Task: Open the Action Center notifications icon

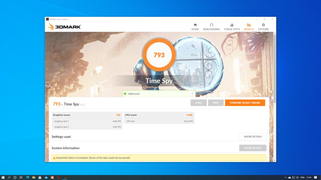Action: point(315,177)
